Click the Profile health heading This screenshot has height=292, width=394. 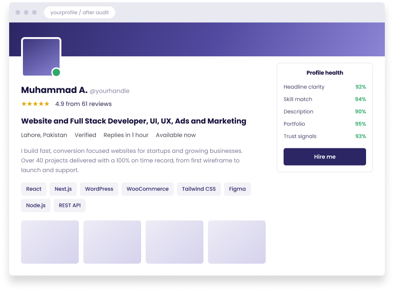325,73
